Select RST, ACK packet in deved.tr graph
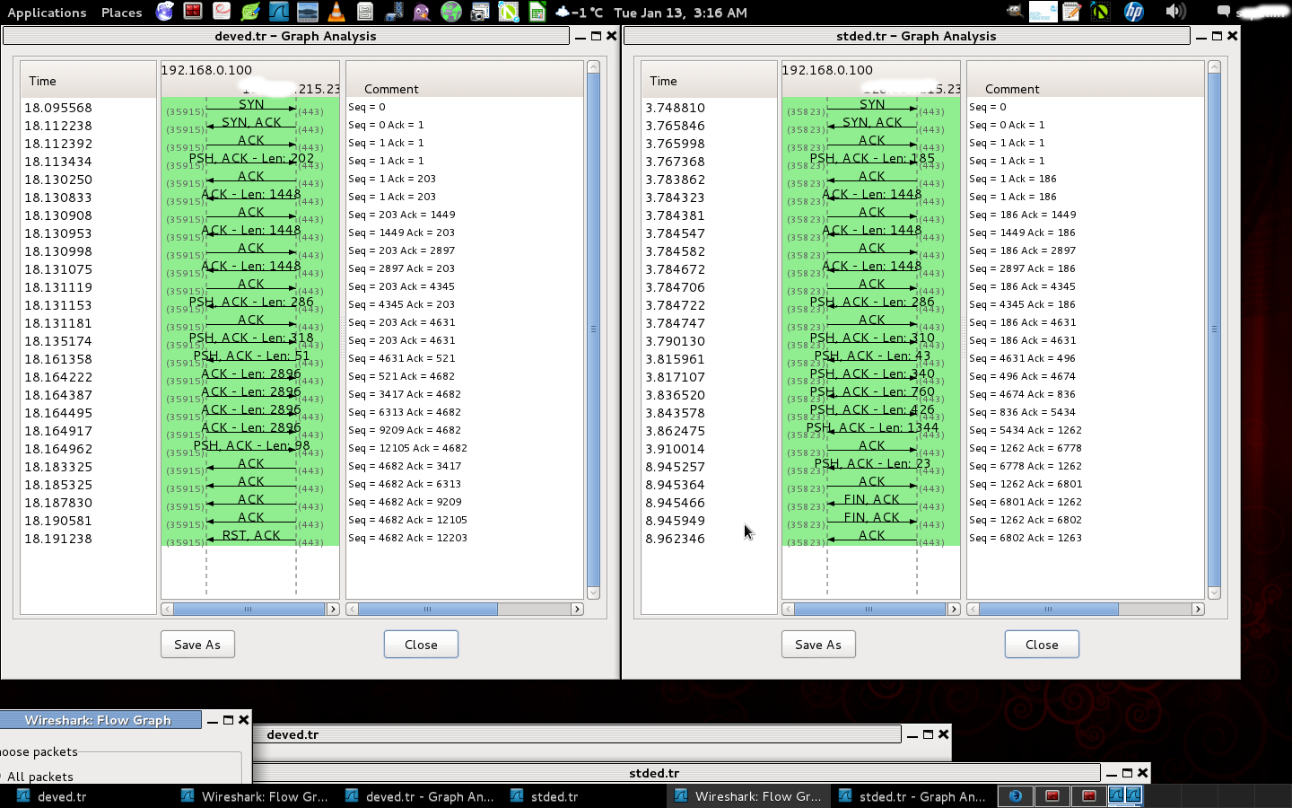 coord(251,535)
